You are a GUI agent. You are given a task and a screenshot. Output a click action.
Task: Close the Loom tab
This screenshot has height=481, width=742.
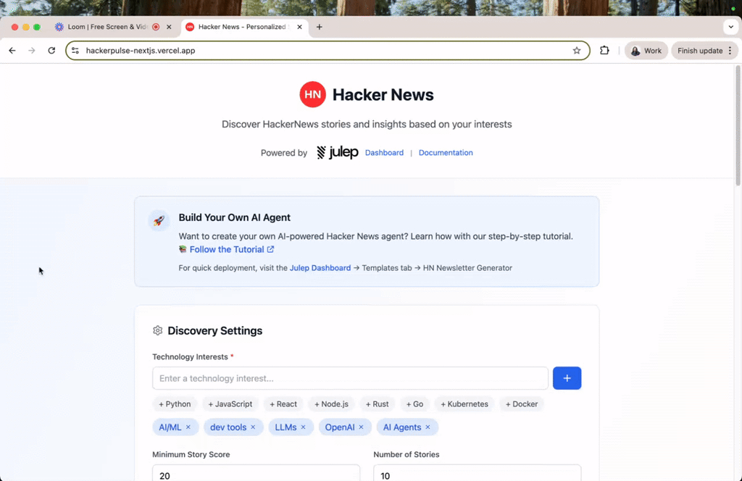tap(169, 27)
